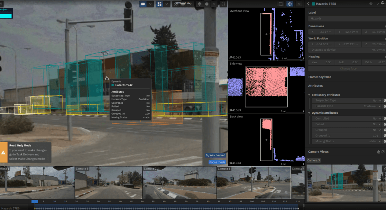Image resolution: width=386 pixels, height=210 pixels.
Task: Click frame 1 marker on timeline
Action: [35, 202]
